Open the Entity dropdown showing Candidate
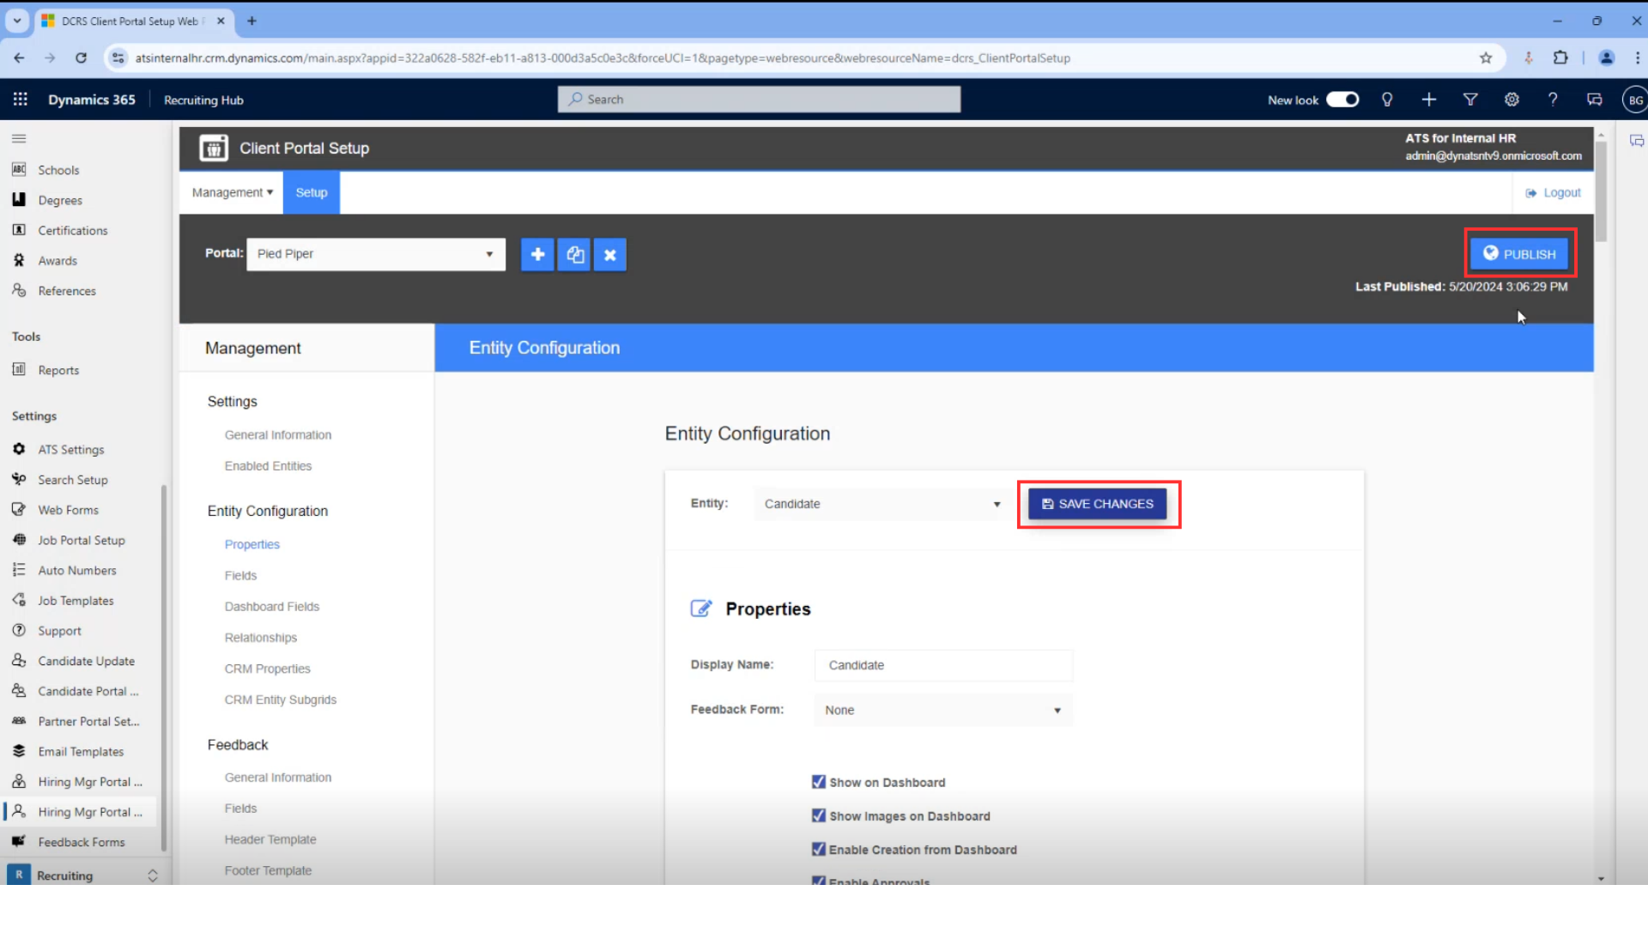Image resolution: width=1648 pixels, height=927 pixels. 882,504
